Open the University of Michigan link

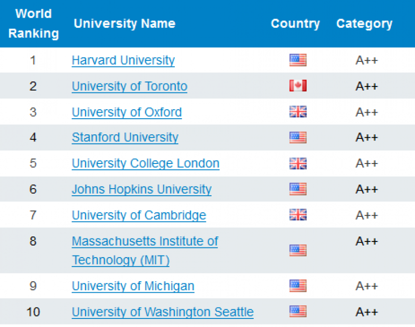point(133,286)
